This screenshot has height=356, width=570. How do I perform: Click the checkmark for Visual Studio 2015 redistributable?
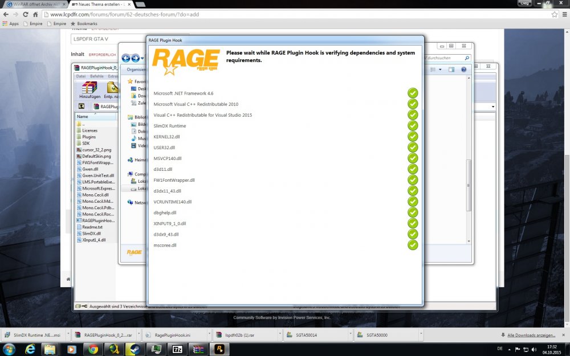413,115
